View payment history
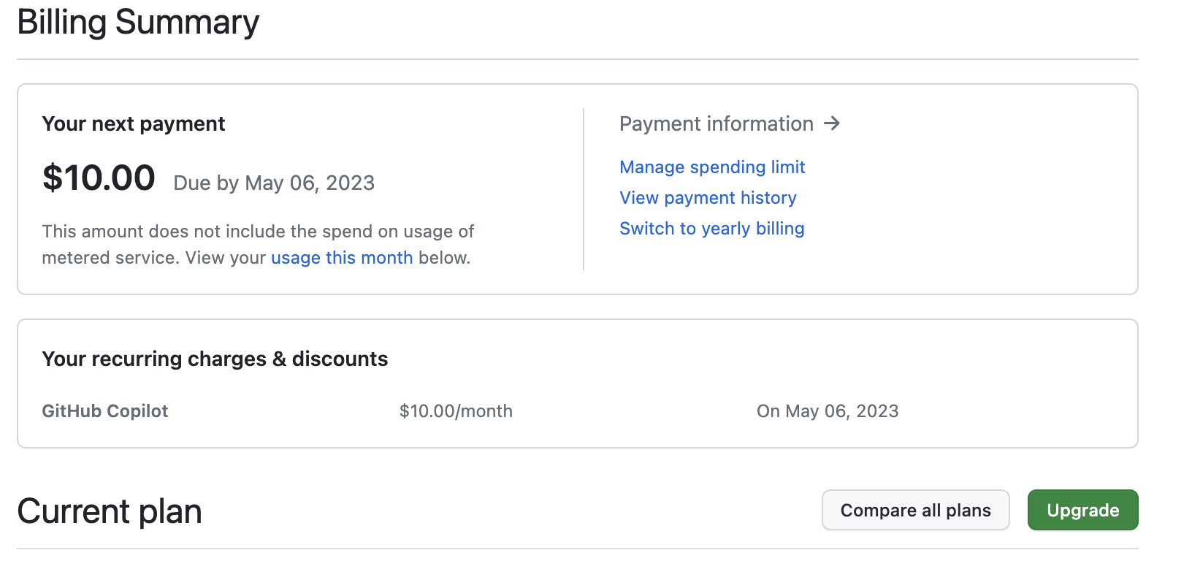 tap(708, 198)
